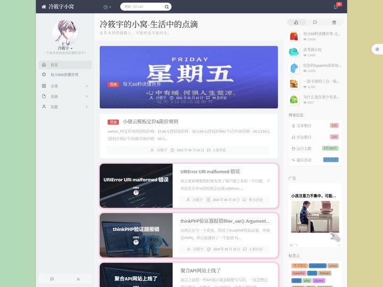The height and width of the screenshot is (287, 383).
Task: Click the comment icon at sidebar bottom
Action: pos(52,279)
